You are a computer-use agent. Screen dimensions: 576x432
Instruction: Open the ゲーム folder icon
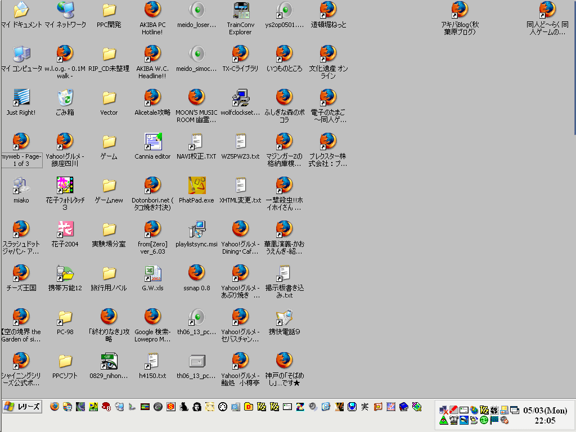click(109, 141)
